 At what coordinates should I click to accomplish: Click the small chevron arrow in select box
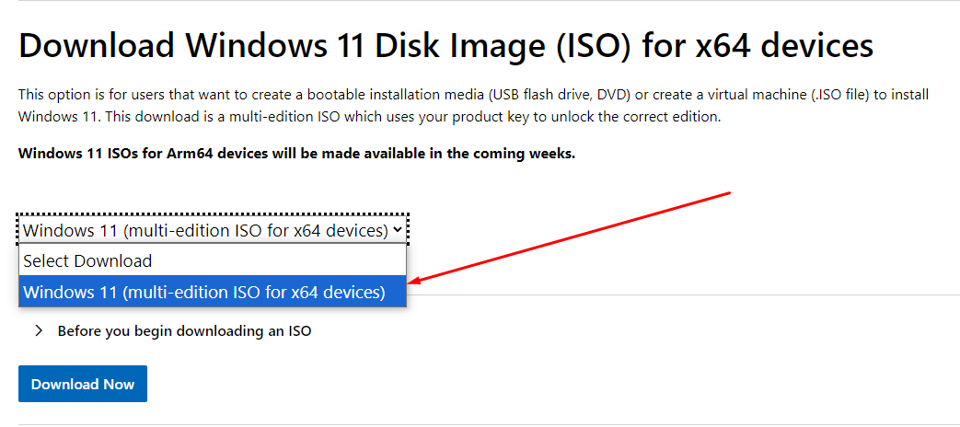(397, 230)
